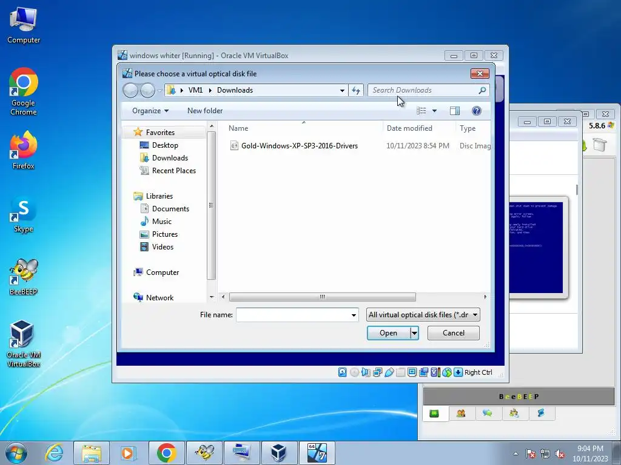Click the Windows Start button
This screenshot has width=621, height=465.
[x=16, y=453]
